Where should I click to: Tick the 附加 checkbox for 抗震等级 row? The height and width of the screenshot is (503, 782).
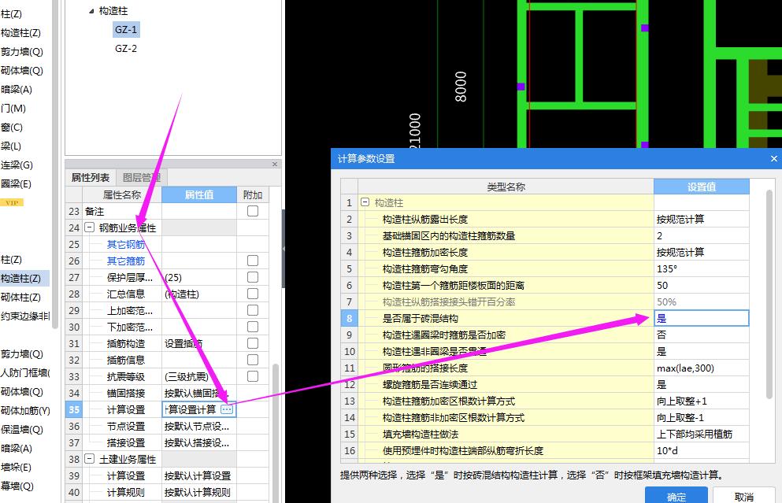253,376
